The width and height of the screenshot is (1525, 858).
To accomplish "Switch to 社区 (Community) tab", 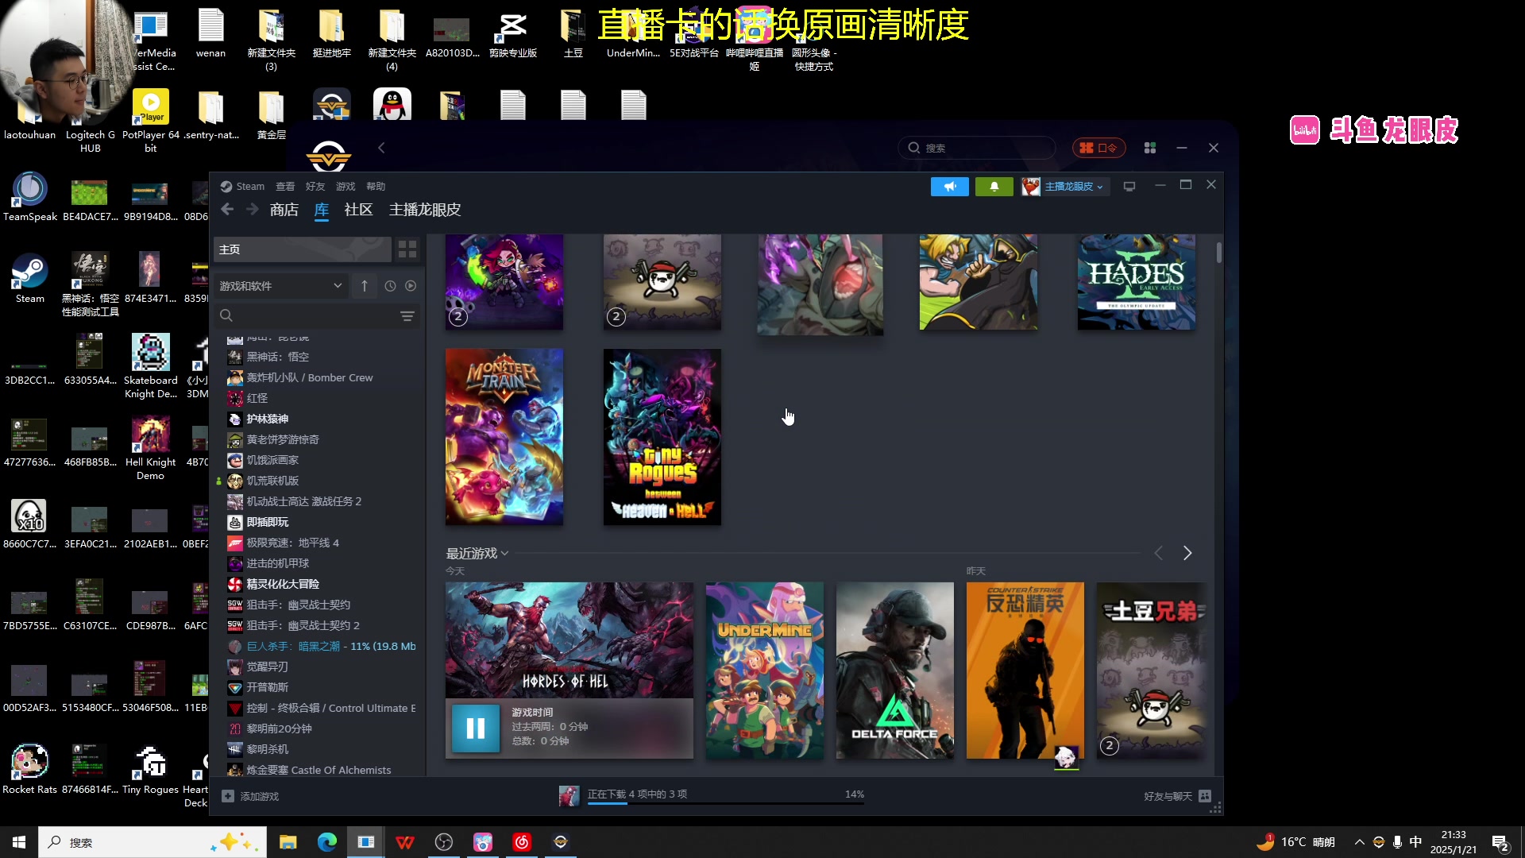I will pyautogui.click(x=358, y=210).
